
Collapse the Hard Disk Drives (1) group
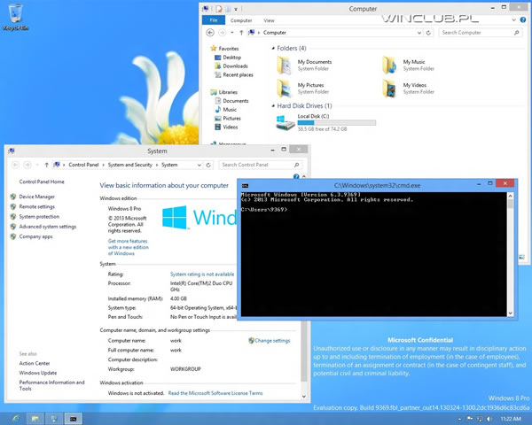point(273,106)
